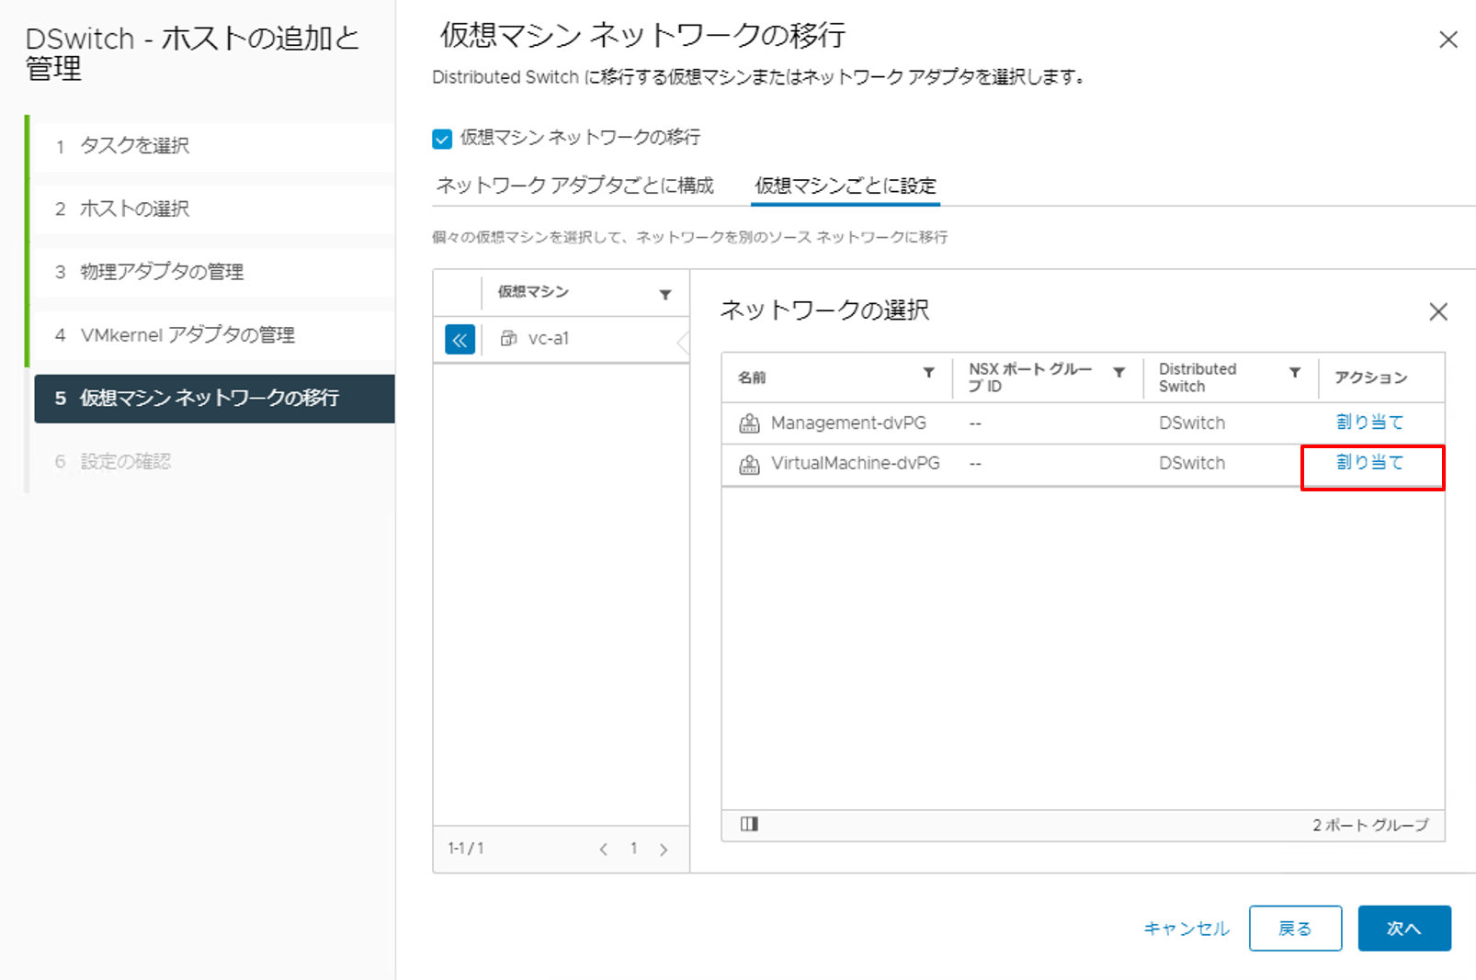Go to next page of virtual machines
This screenshot has width=1476, height=980.
click(x=664, y=850)
